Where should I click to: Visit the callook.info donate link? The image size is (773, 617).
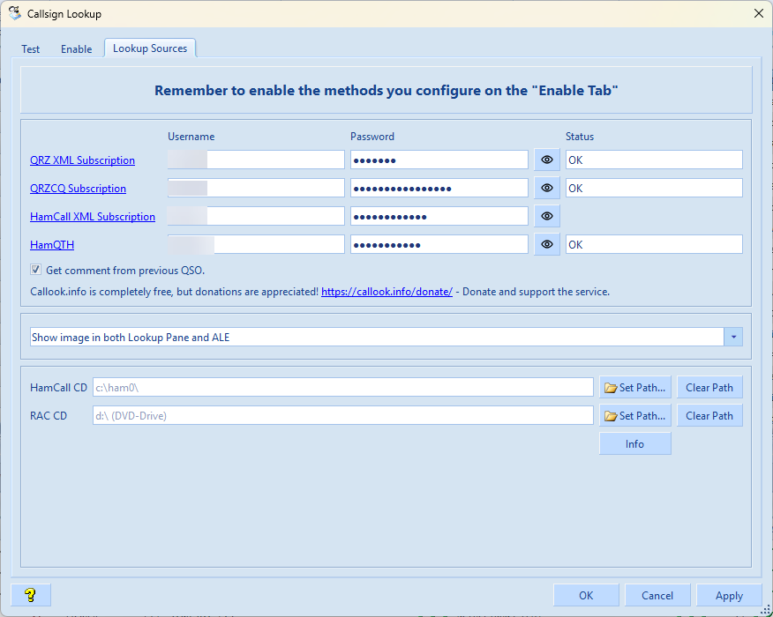coord(386,292)
